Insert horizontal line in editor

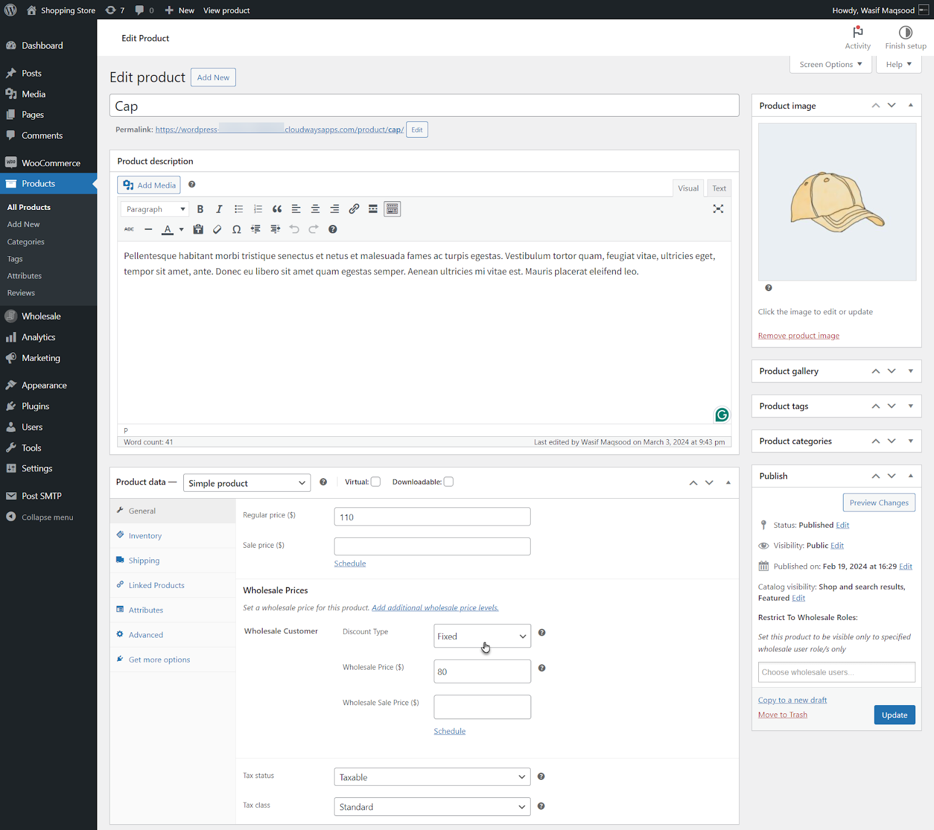pos(148,229)
